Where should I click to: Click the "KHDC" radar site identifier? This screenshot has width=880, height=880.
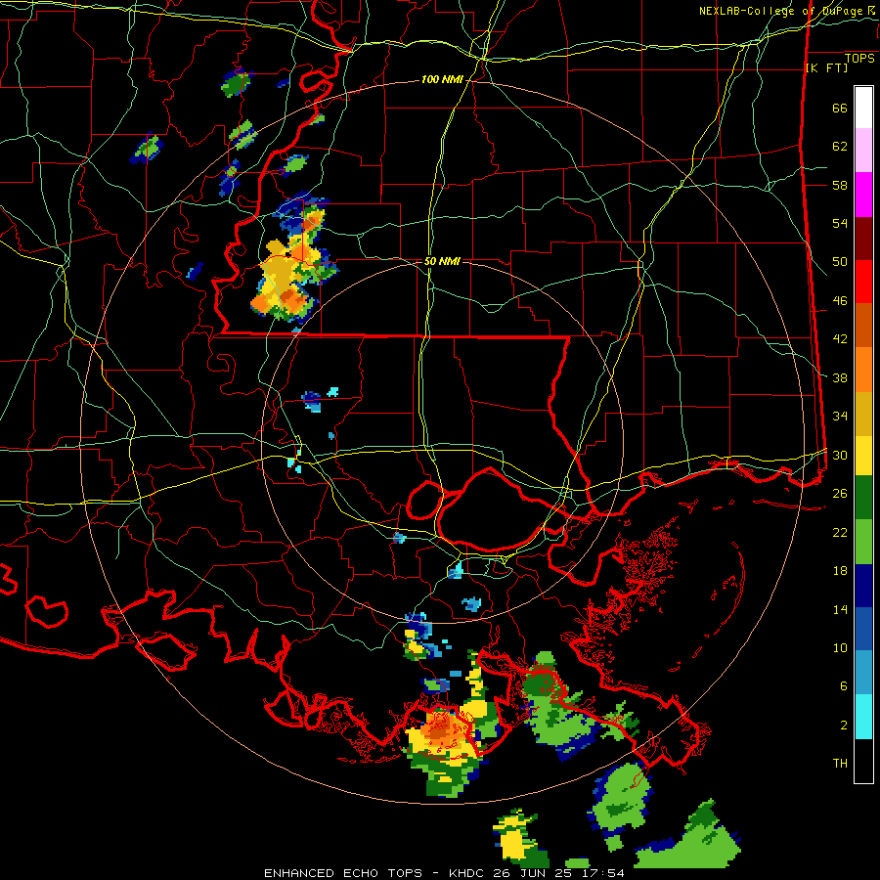(470, 873)
